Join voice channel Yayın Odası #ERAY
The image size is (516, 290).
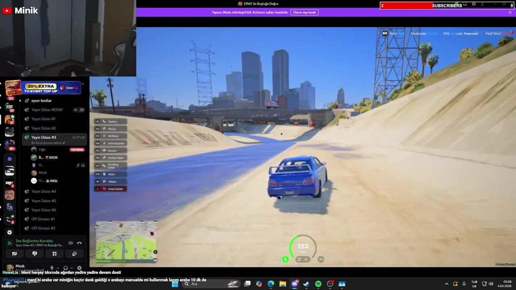[x=54, y=110]
